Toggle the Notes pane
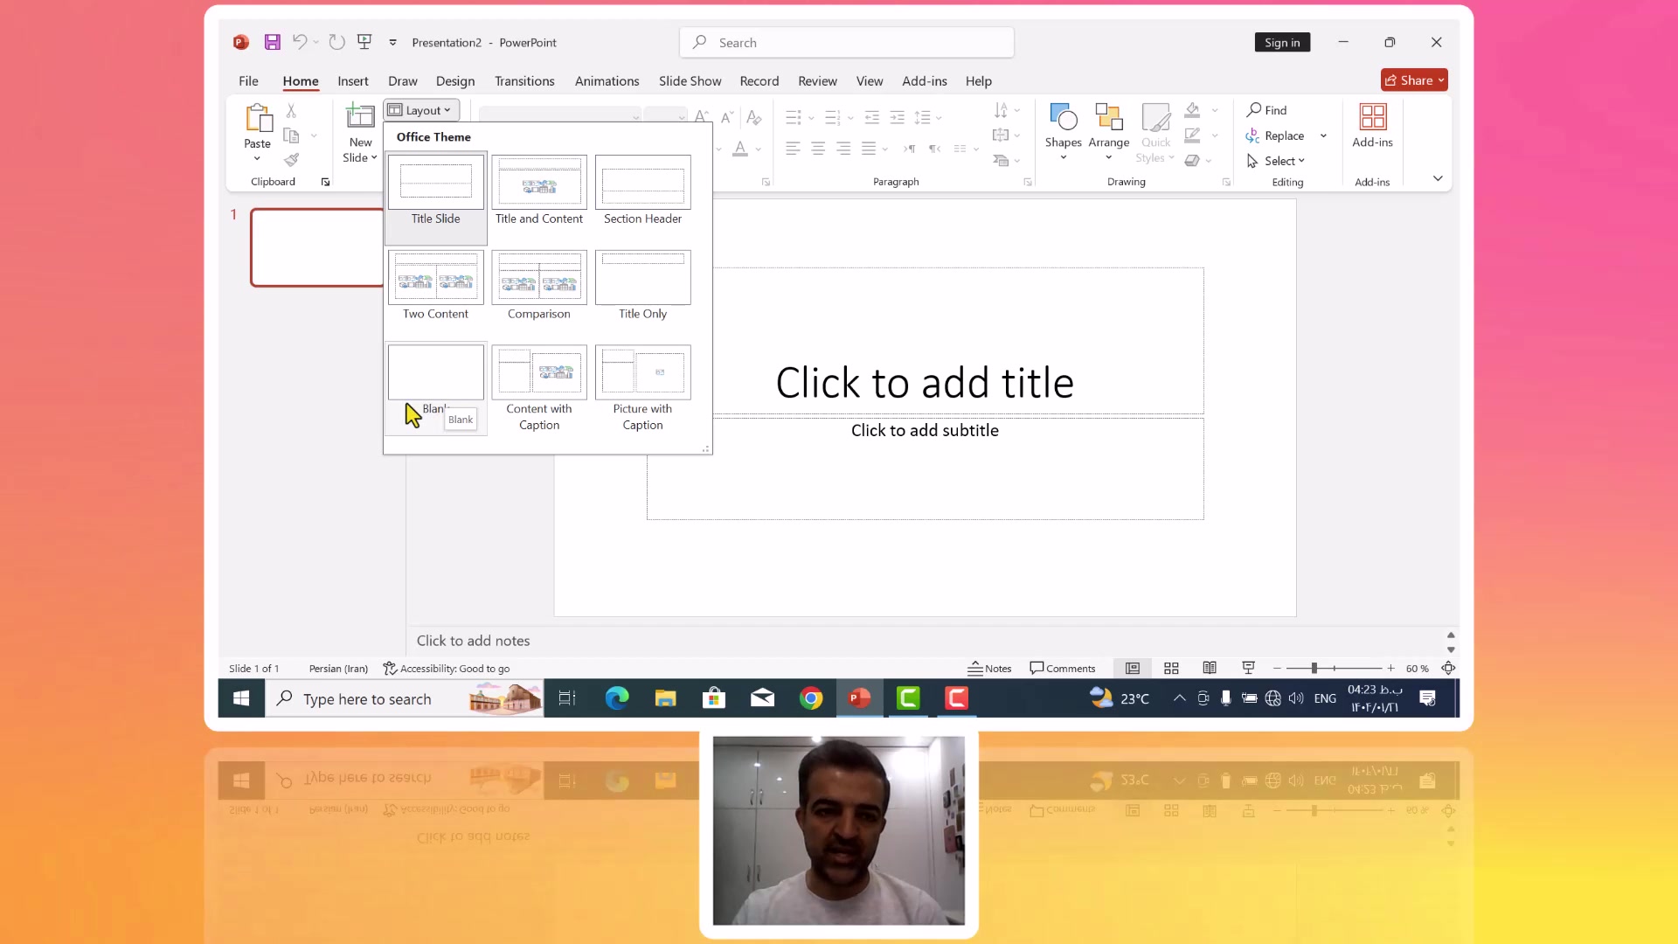The width and height of the screenshot is (1678, 944). tap(989, 669)
